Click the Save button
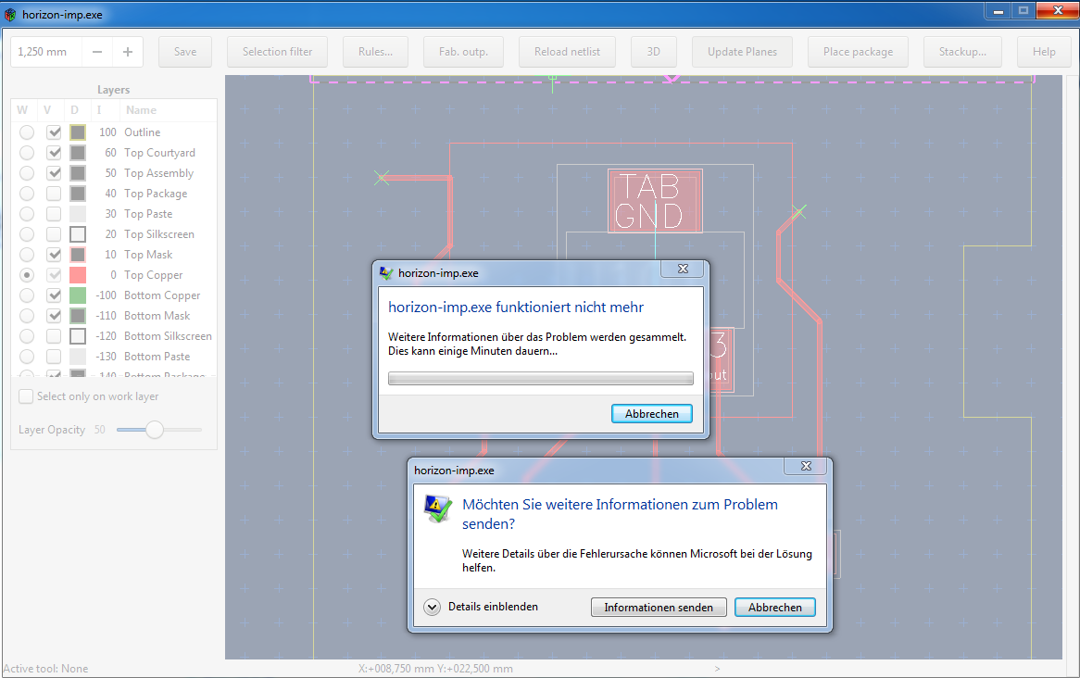Viewport: 1080px width, 678px height. click(x=184, y=52)
